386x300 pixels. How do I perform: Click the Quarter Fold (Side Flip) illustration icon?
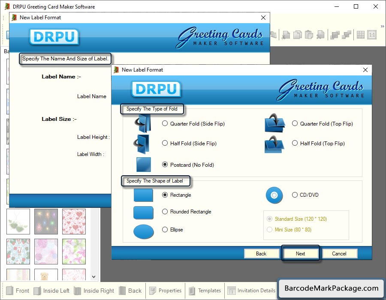tap(144, 123)
